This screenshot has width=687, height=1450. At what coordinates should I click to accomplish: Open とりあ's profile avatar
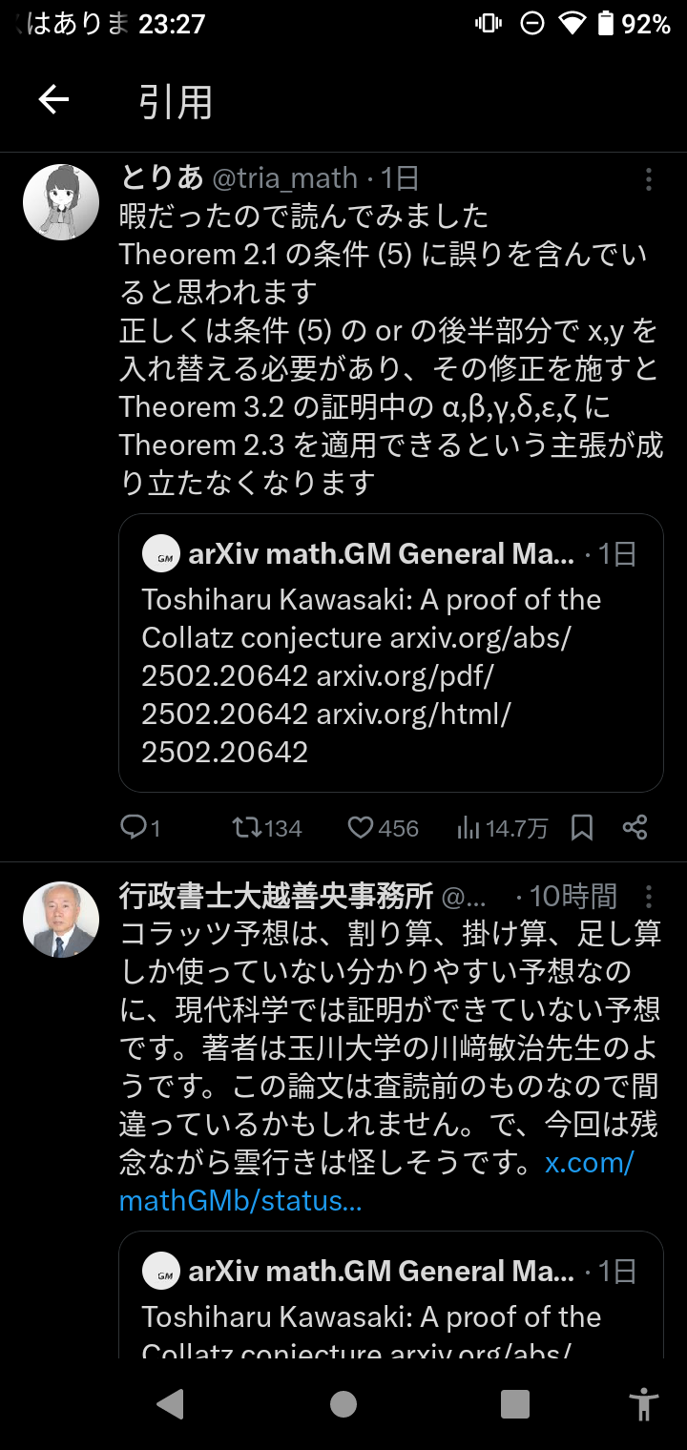61,202
